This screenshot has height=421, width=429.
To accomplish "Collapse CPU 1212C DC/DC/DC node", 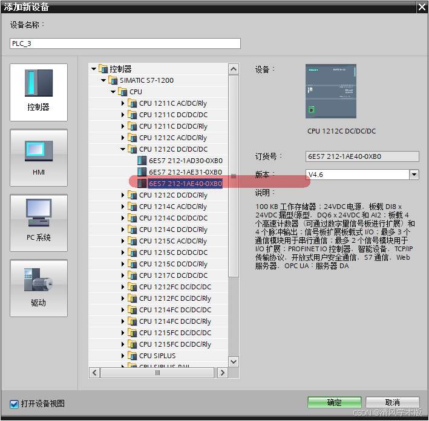I will pos(123,149).
